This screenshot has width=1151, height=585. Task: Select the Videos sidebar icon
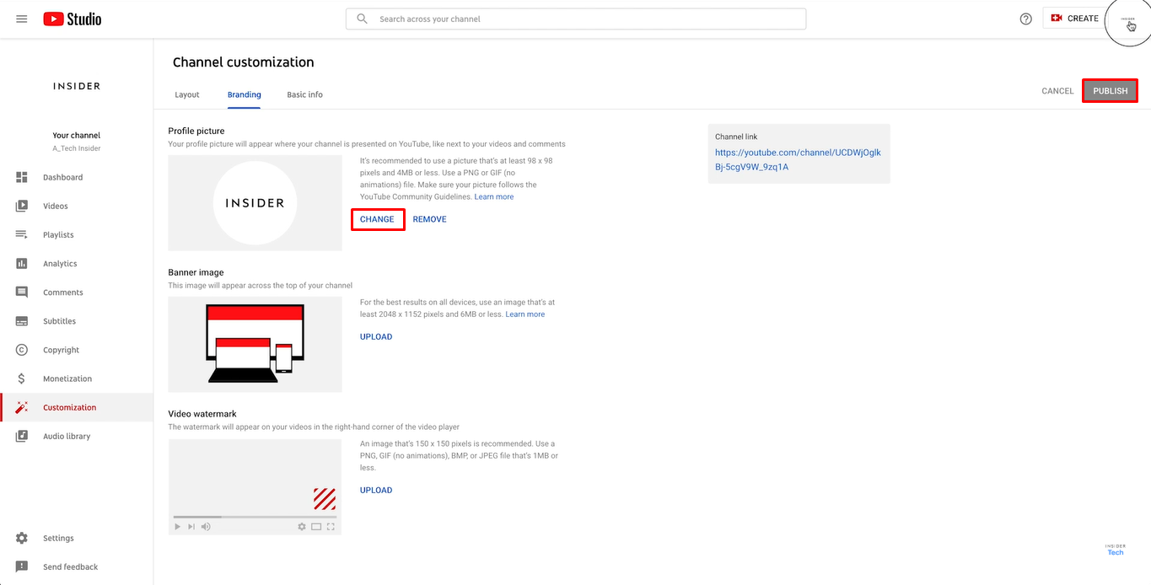22,206
